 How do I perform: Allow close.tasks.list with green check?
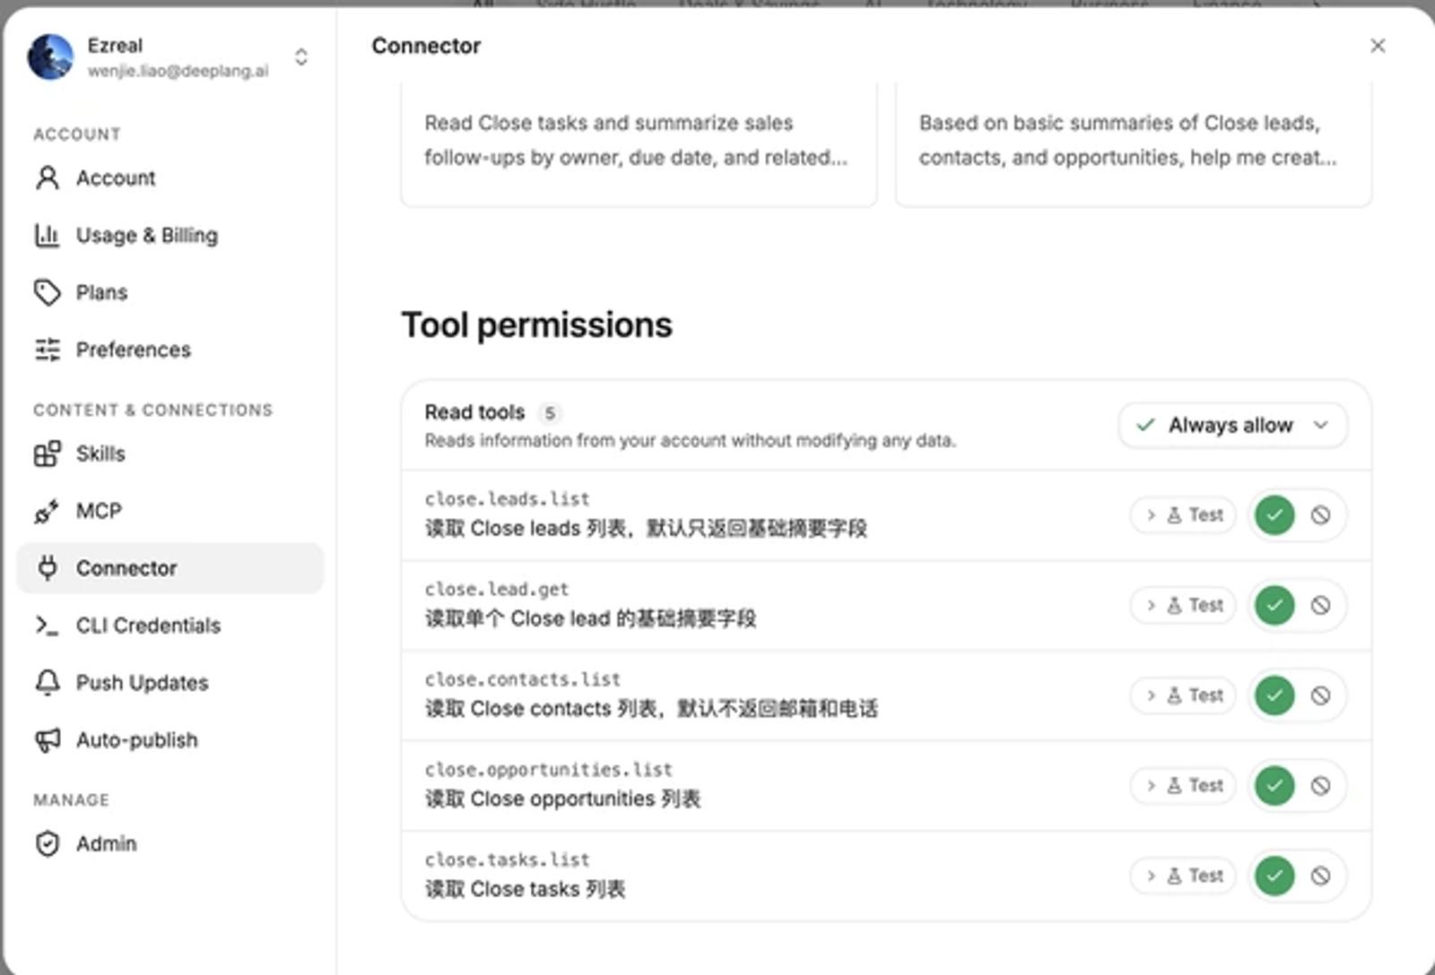click(x=1274, y=876)
